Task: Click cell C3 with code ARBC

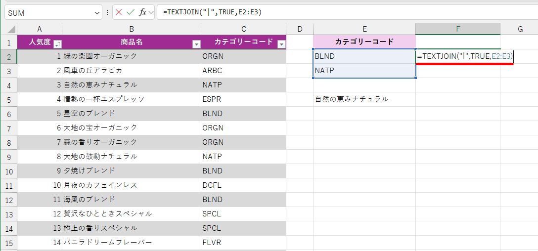Action: tap(244, 71)
